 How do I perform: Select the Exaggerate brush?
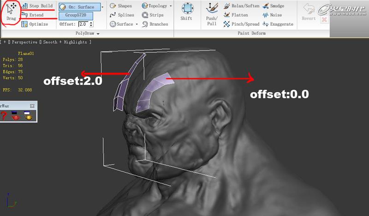(278, 24)
